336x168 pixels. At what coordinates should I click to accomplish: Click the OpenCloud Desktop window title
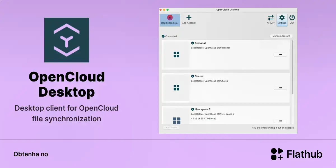pos(228,10)
